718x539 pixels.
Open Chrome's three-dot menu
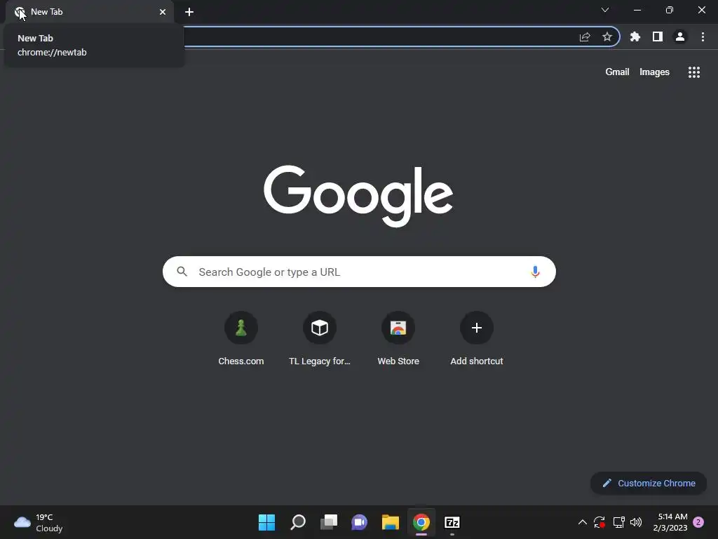(x=703, y=36)
